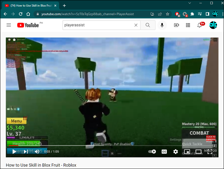Open YouTube guide hamburger menu

click(x=9, y=25)
